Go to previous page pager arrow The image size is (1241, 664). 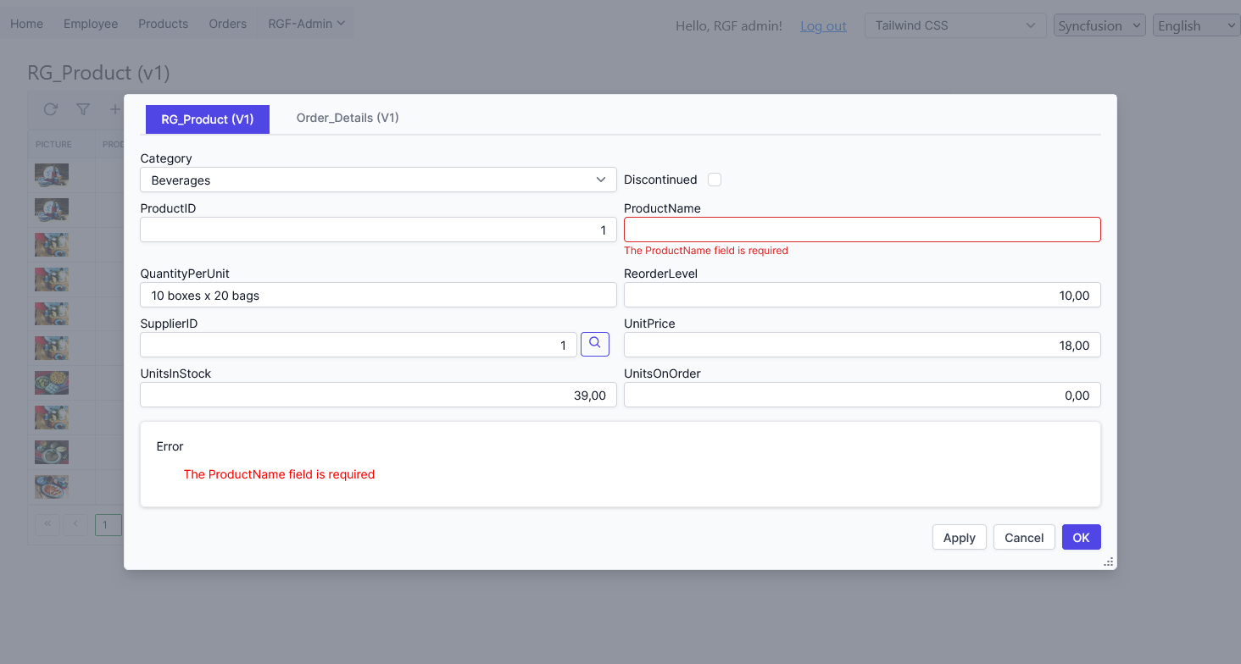75,524
